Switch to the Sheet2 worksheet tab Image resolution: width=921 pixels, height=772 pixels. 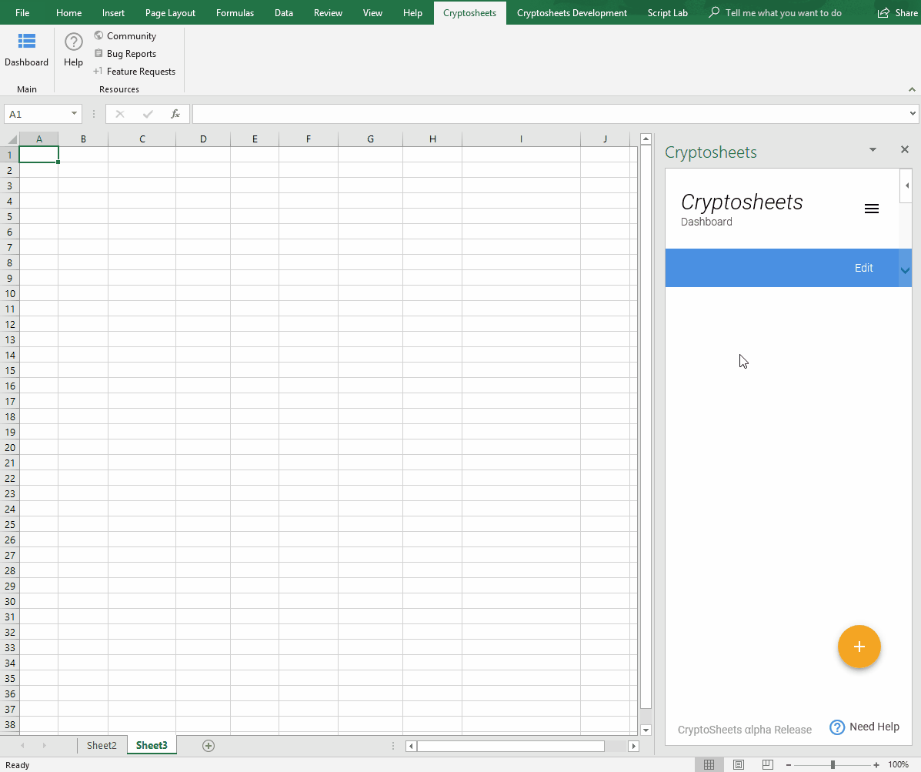pyautogui.click(x=102, y=746)
